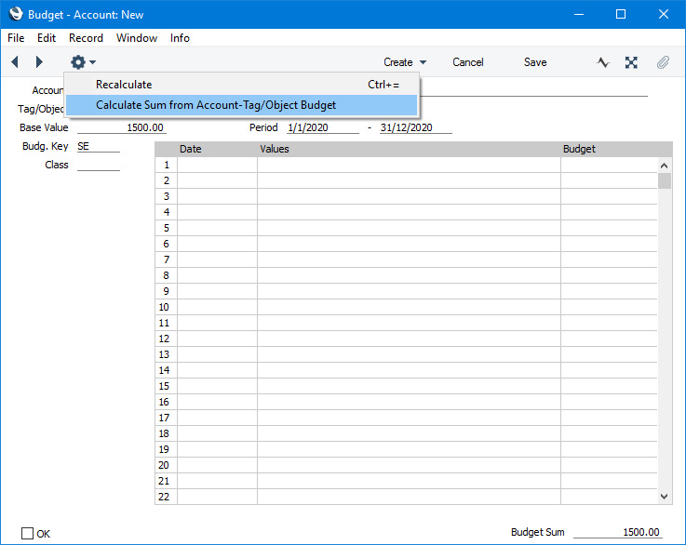Choose Recalculate from the menu
The width and height of the screenshot is (686, 545).
point(241,85)
